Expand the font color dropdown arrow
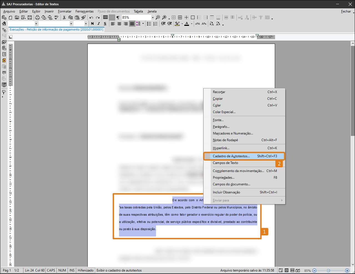The width and height of the screenshot is (355, 274). coord(192,24)
